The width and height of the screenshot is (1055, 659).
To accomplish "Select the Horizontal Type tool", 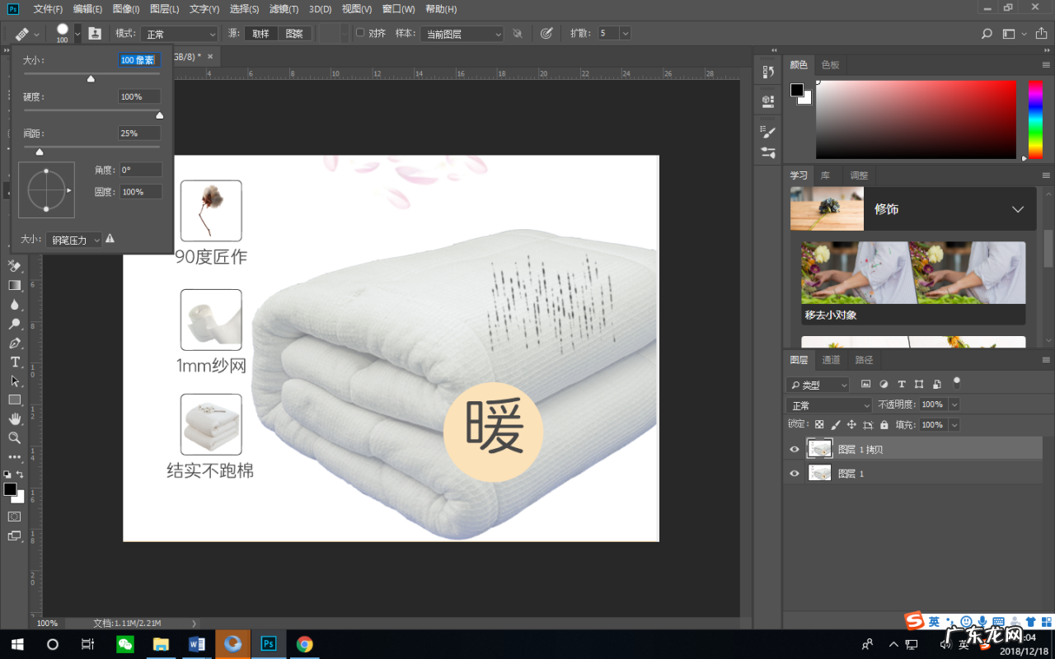I will click(x=14, y=361).
